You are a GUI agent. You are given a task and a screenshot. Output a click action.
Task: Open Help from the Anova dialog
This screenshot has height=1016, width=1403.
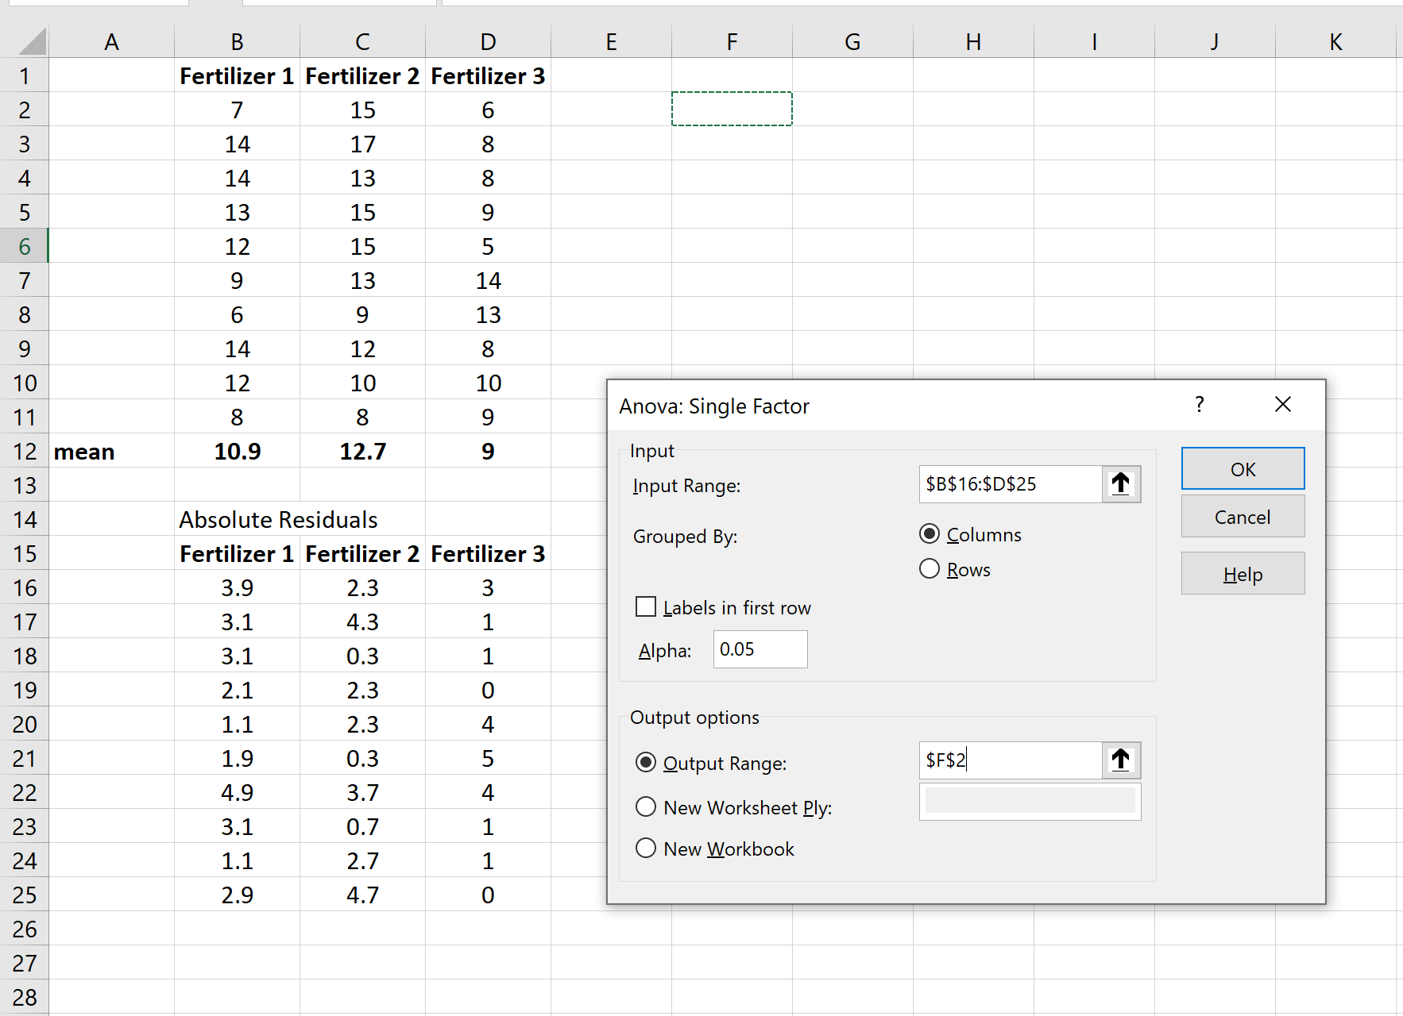coord(1243,574)
